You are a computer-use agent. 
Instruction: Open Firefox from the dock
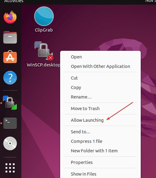[10, 17]
